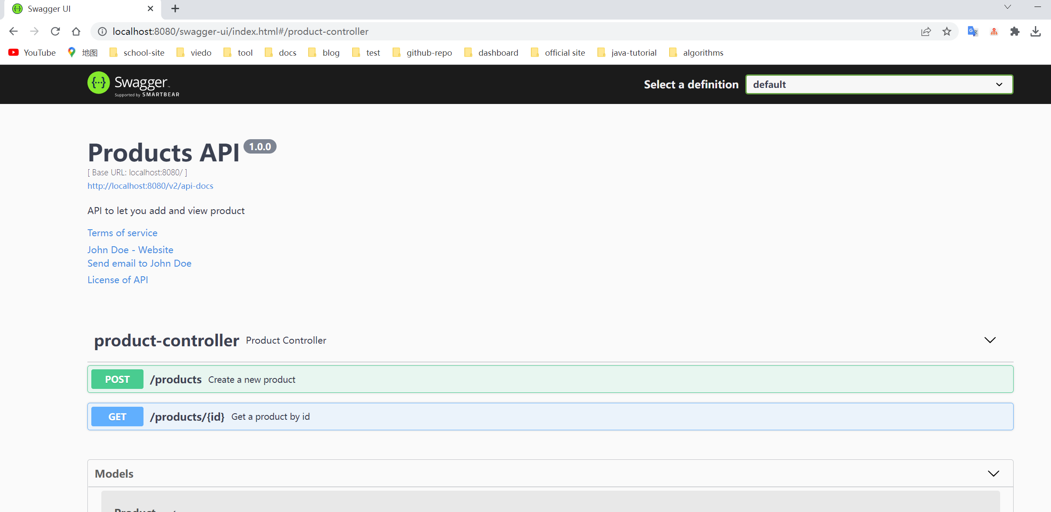Open school-site bookmark folder
This screenshot has height=512, width=1051.
point(137,53)
